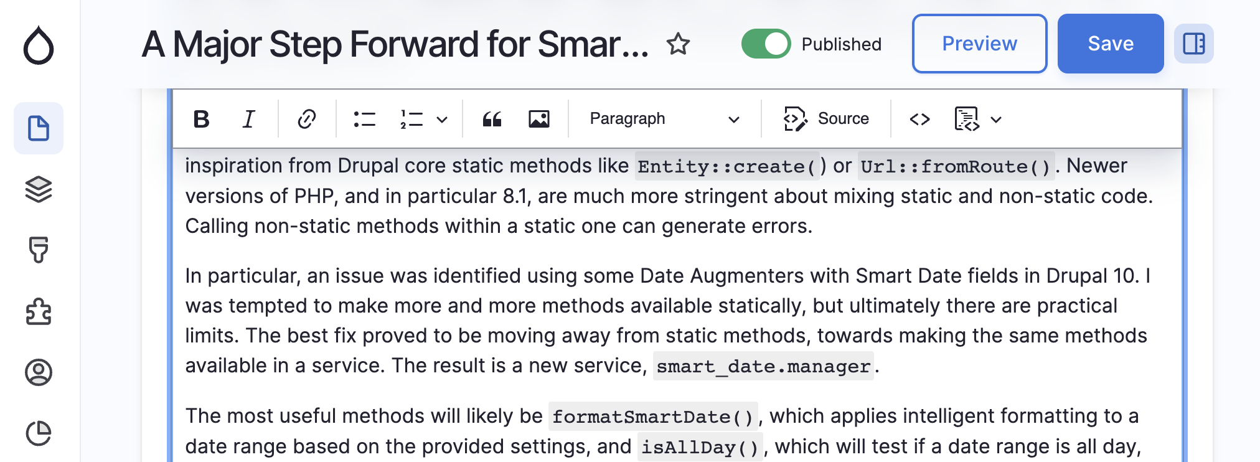Open the Structure layers section in the sidebar
The height and width of the screenshot is (462, 1260).
click(39, 189)
